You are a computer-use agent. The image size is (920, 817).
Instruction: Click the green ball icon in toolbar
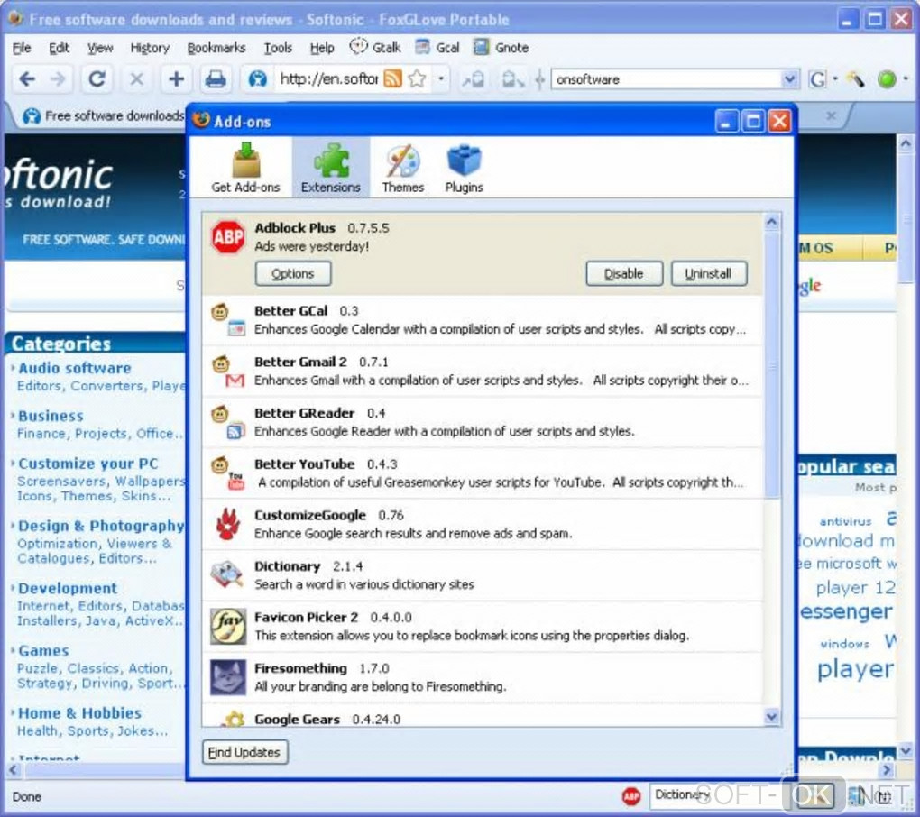point(887,79)
